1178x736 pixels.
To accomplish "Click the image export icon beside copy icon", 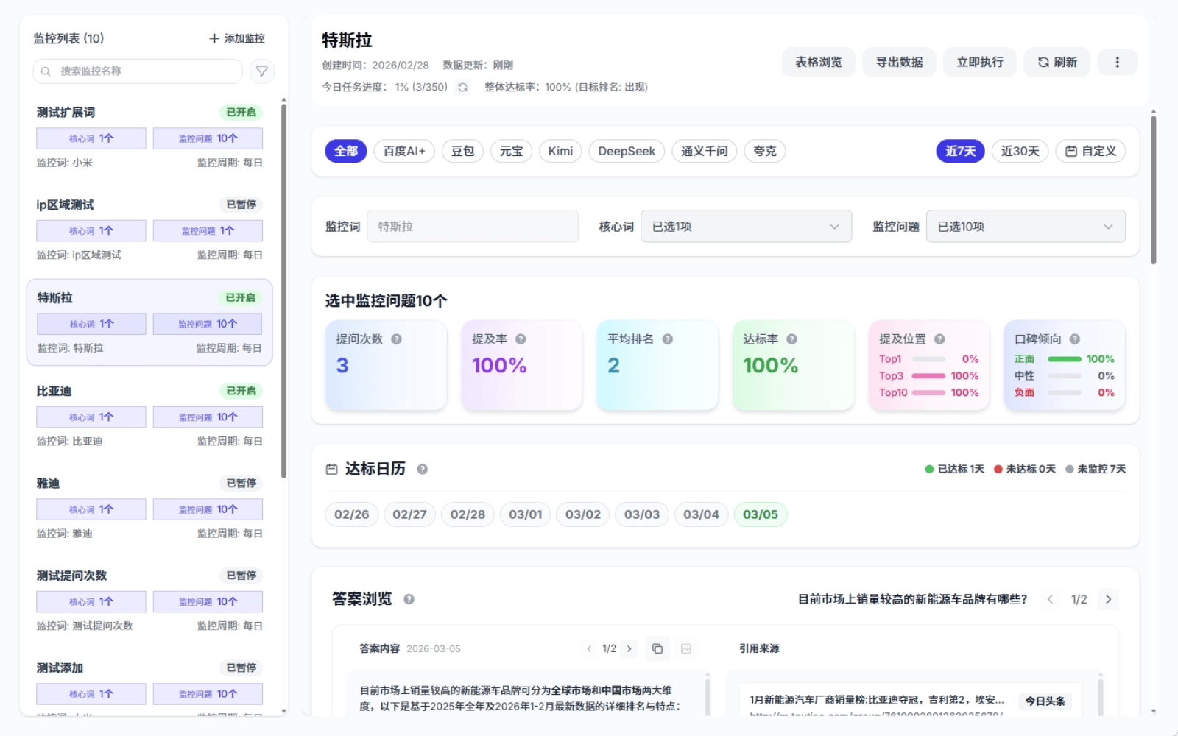I will [685, 648].
